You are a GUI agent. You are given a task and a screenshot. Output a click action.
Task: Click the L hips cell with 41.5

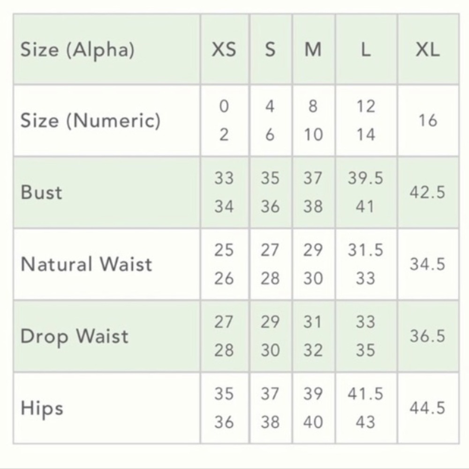(366, 408)
